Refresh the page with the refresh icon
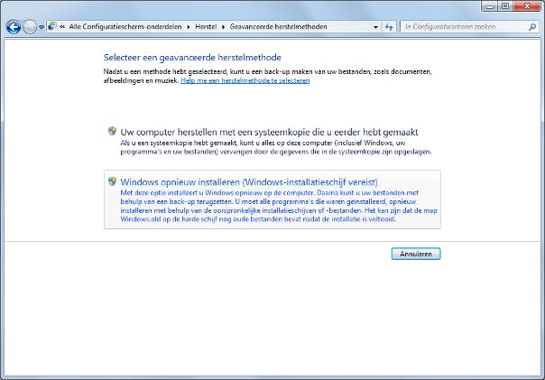Screen dimensions: 545x380 (389, 27)
